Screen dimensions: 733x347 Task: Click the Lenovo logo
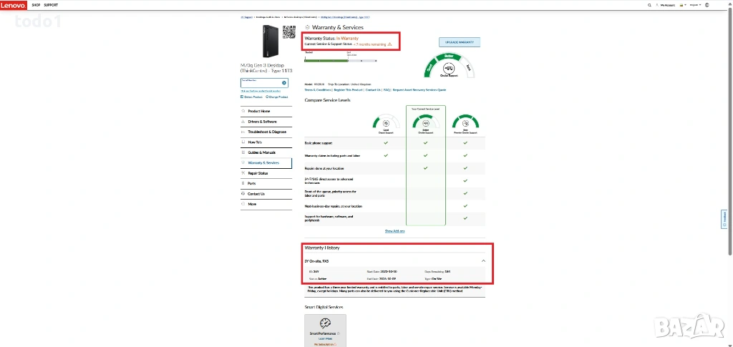click(x=14, y=5)
